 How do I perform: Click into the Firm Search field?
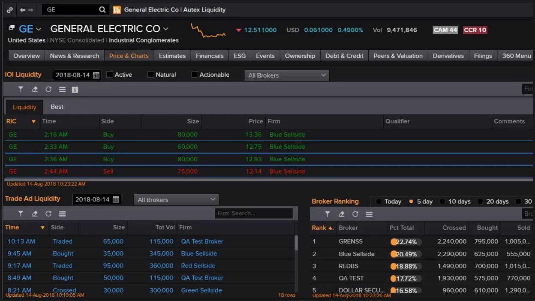click(x=254, y=213)
